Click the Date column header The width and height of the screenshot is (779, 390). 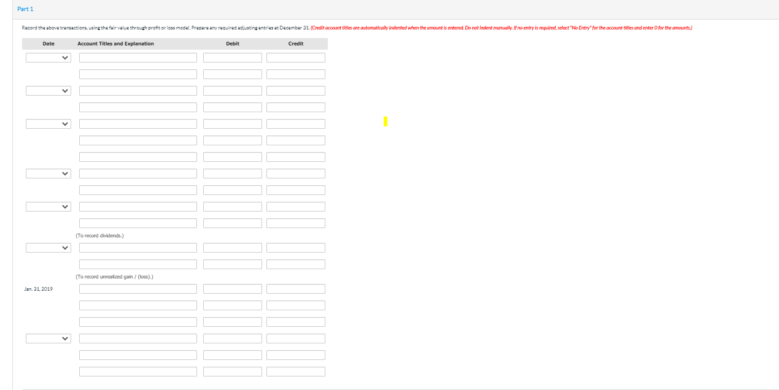(x=48, y=44)
